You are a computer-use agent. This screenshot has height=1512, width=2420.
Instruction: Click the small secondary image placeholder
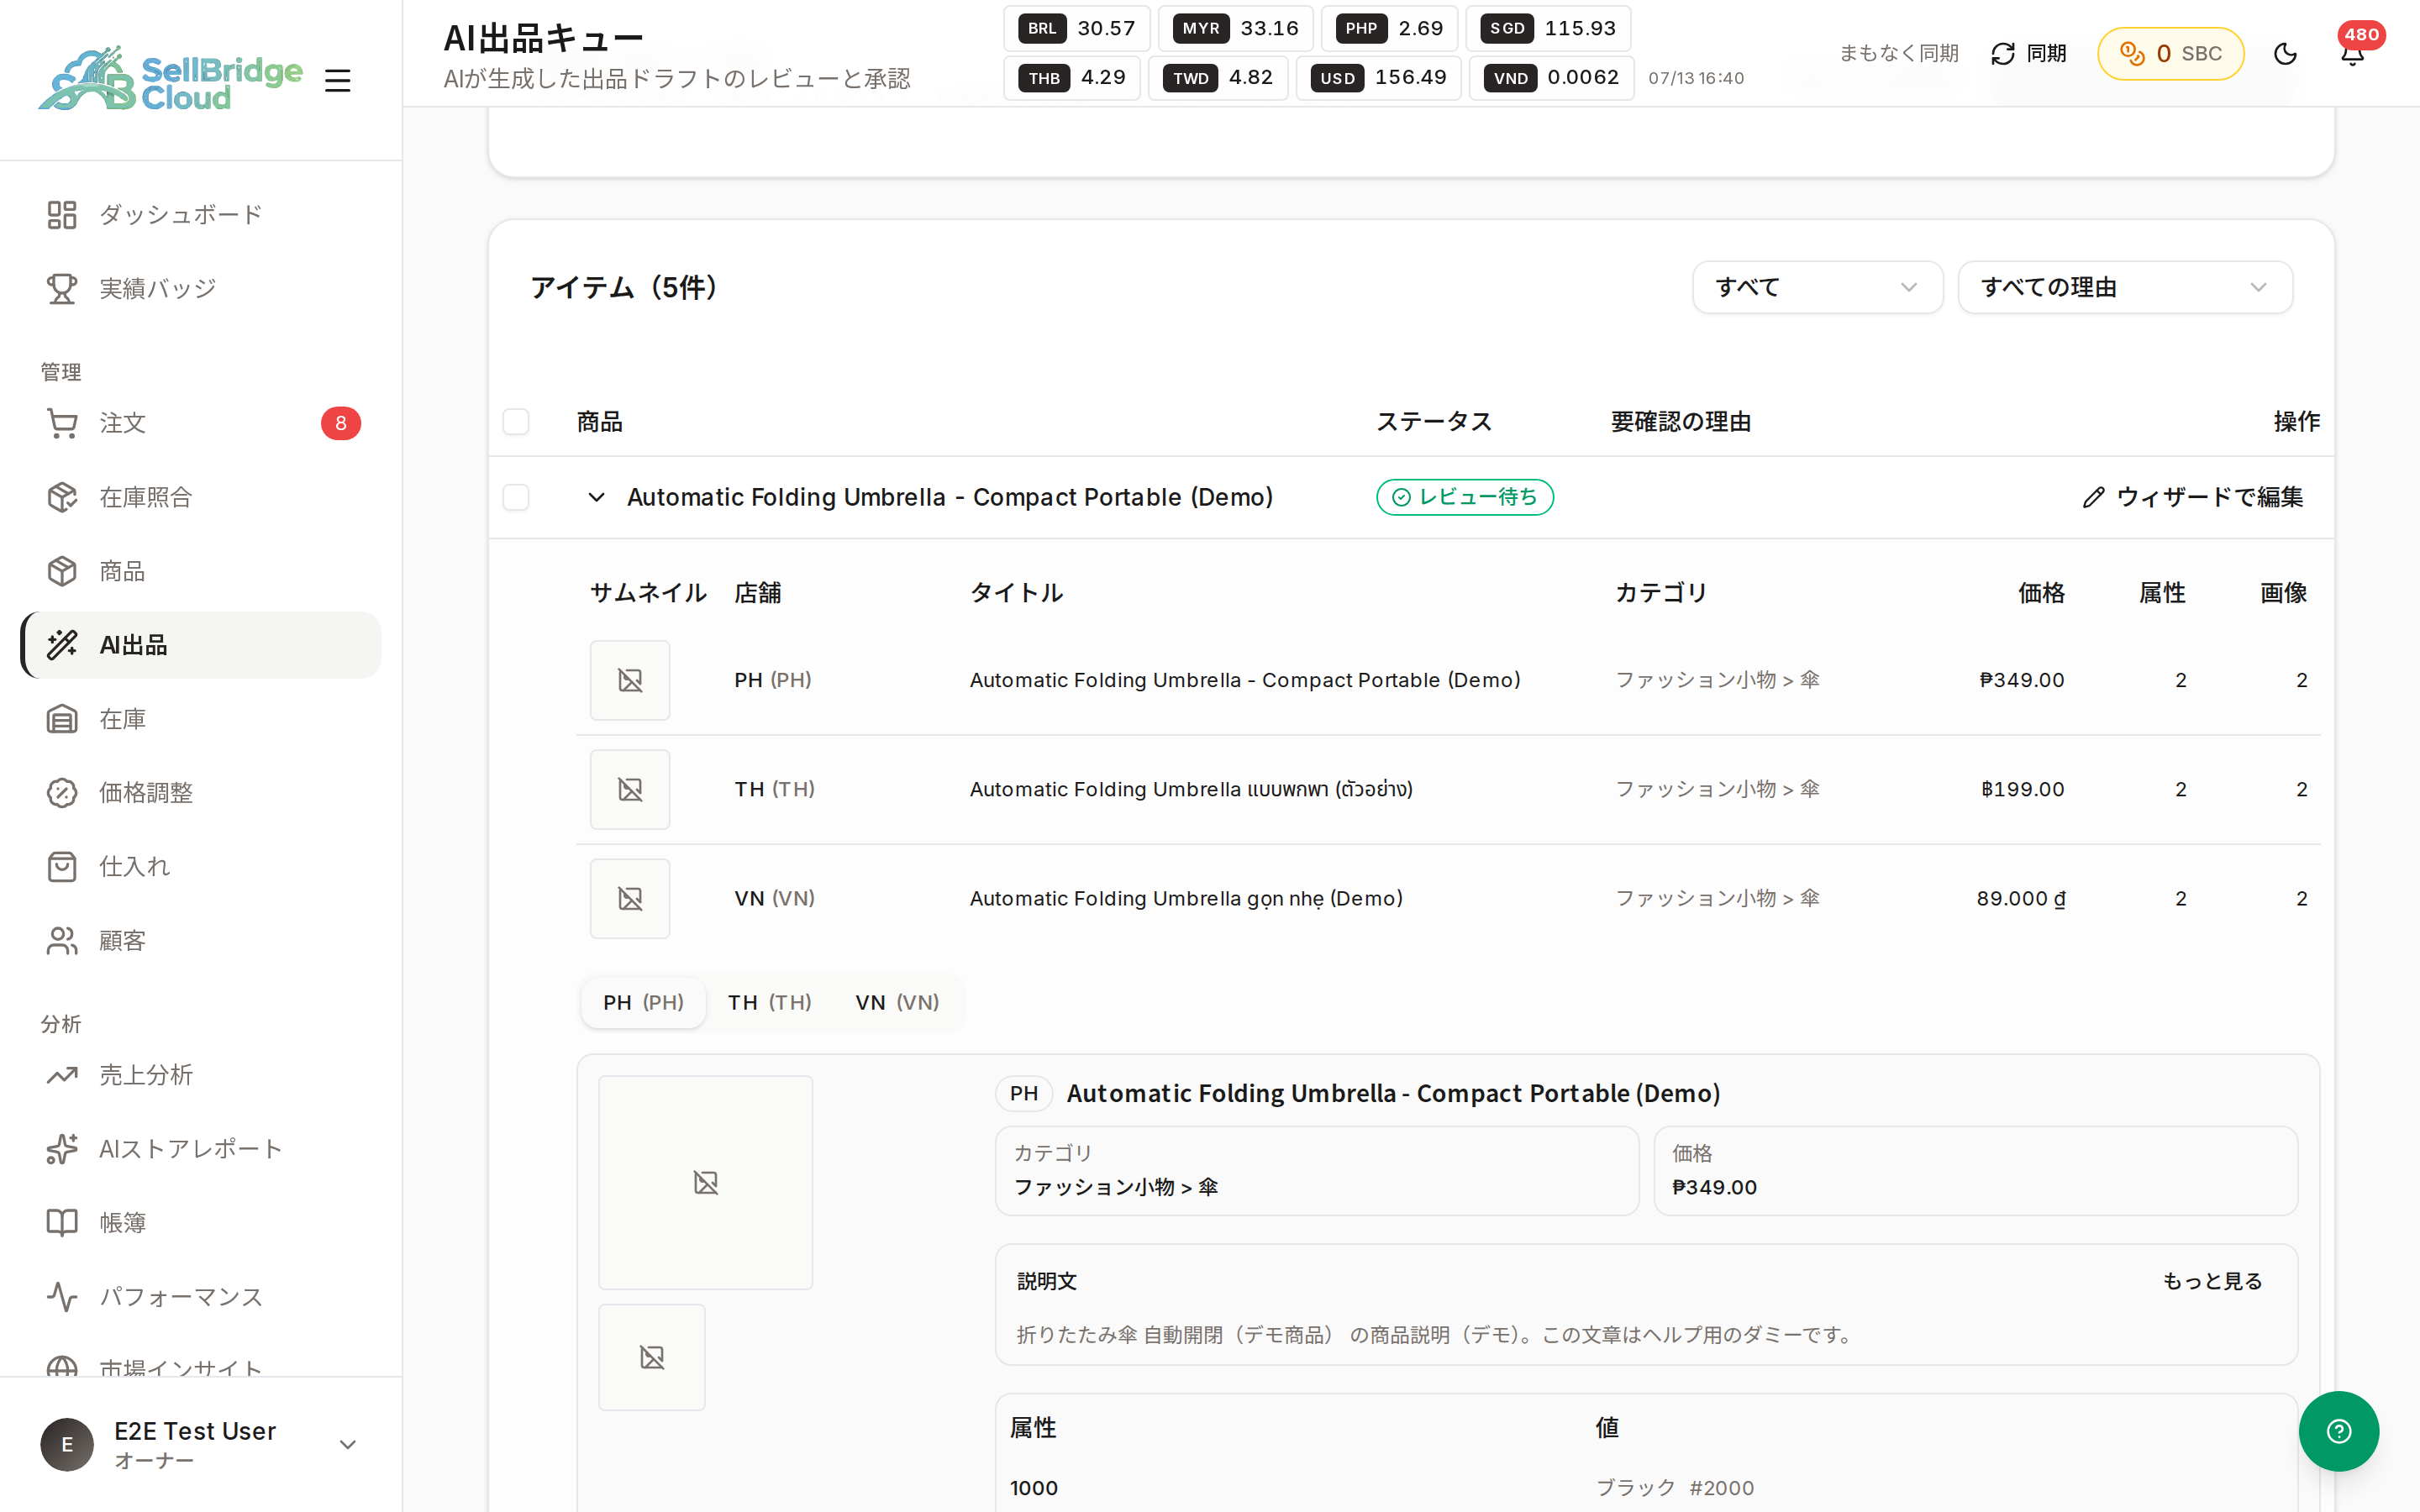tap(652, 1357)
